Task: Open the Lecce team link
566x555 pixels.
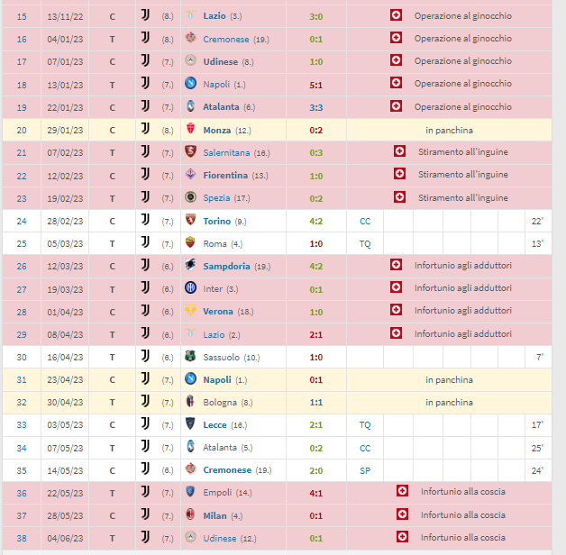Action: tap(215, 425)
